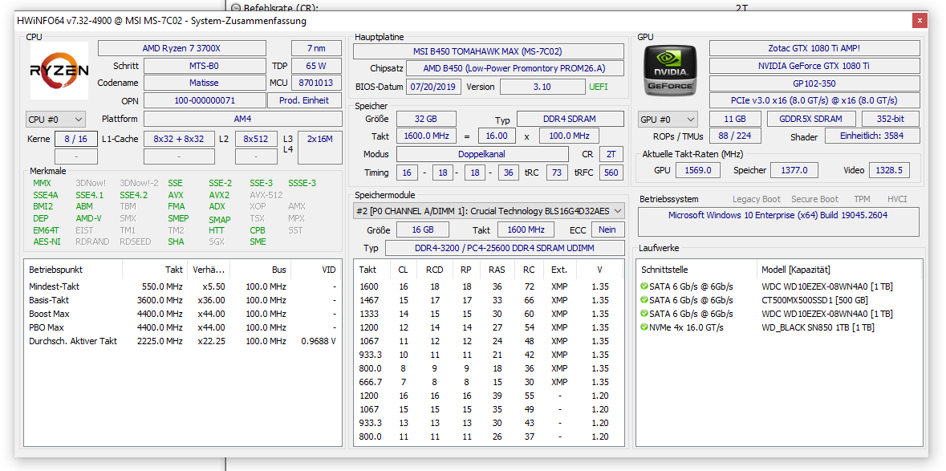Image resolution: width=946 pixels, height=471 pixels.
Task: Select the Boost Max row
Action: click(x=182, y=314)
